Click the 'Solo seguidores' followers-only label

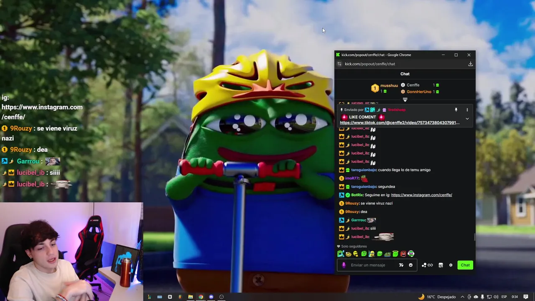(x=354, y=246)
